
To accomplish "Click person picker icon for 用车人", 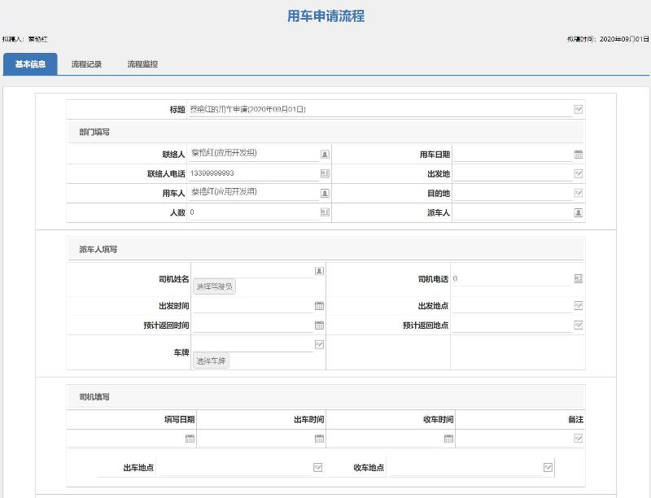I will [x=325, y=193].
